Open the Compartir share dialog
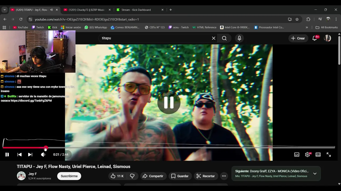Viewport: 341px width, 191px height. pos(153,176)
